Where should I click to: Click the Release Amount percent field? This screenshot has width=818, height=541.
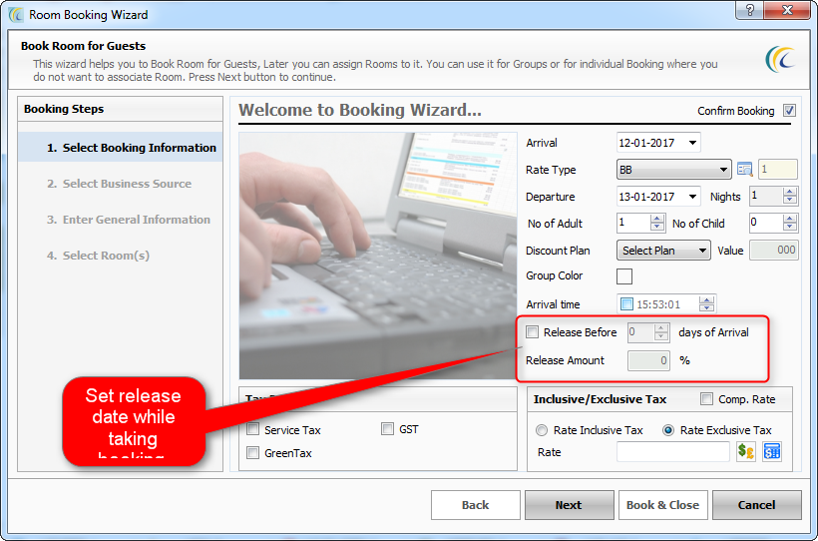(x=649, y=360)
